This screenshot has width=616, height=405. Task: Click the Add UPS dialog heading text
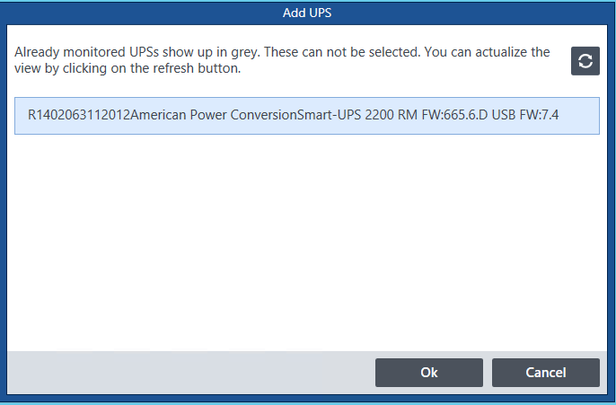click(307, 13)
